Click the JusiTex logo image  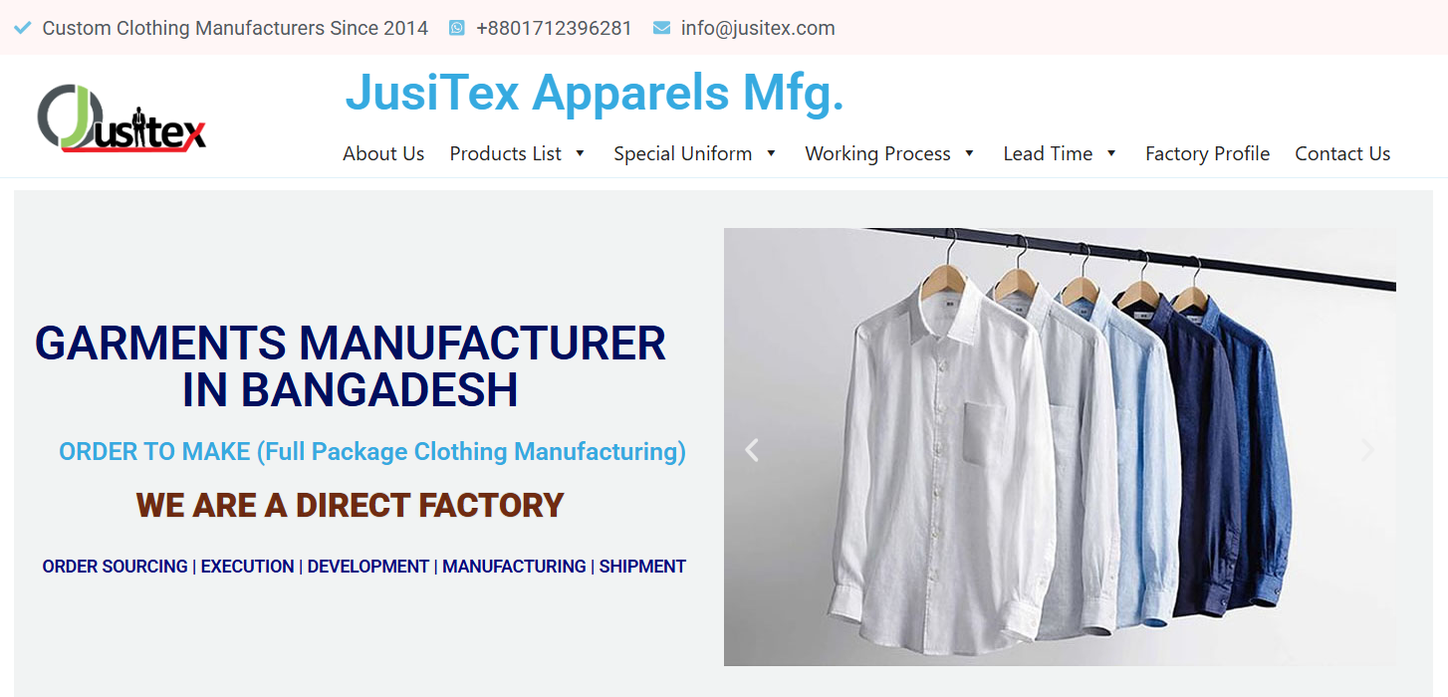(x=121, y=117)
